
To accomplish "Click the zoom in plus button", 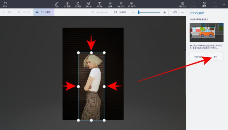I will click(164, 12).
